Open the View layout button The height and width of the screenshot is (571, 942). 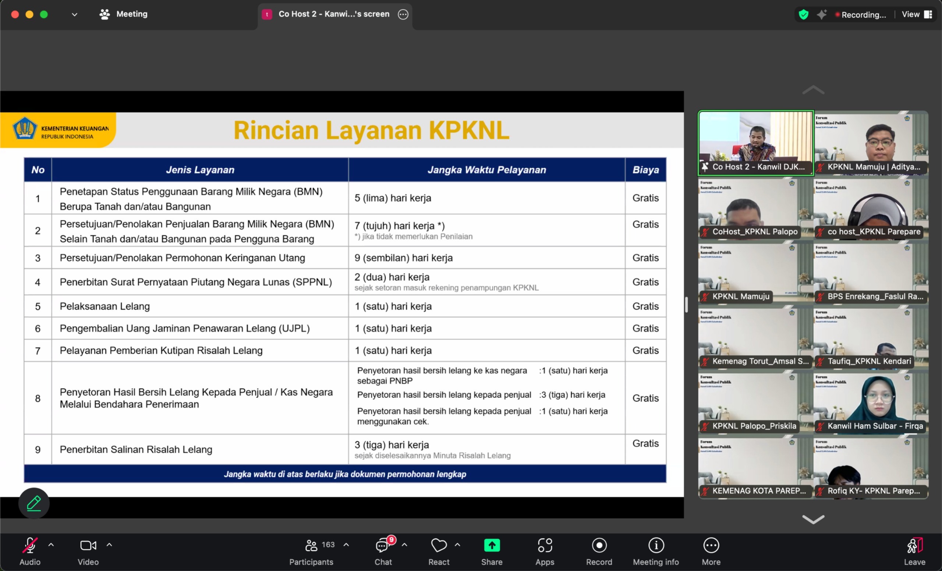click(916, 14)
